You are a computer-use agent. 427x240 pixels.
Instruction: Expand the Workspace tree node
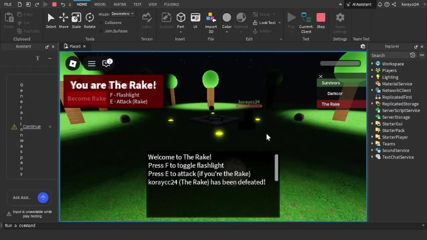pos(372,64)
